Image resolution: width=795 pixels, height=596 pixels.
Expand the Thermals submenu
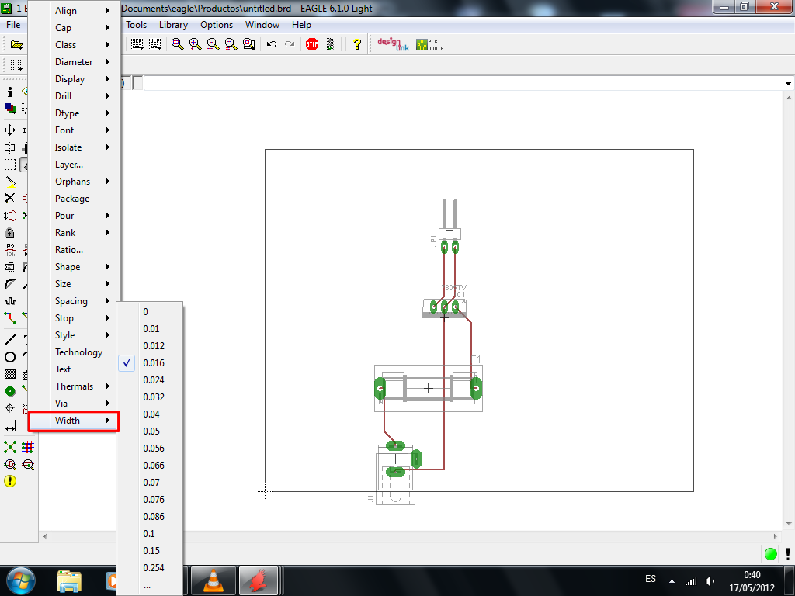tap(75, 386)
